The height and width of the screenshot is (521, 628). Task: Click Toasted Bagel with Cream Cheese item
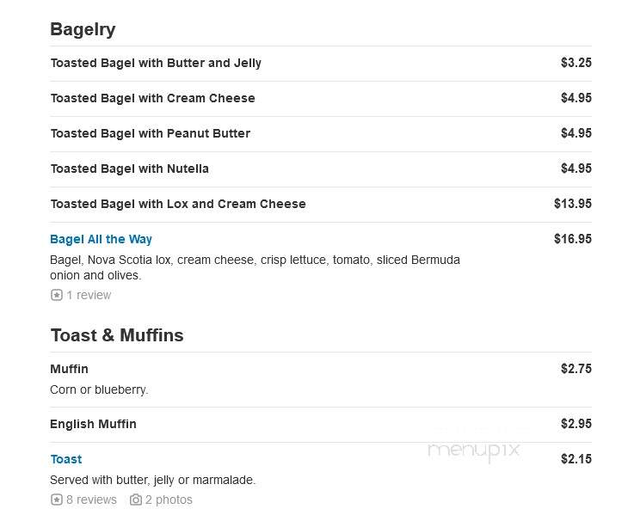coord(152,98)
